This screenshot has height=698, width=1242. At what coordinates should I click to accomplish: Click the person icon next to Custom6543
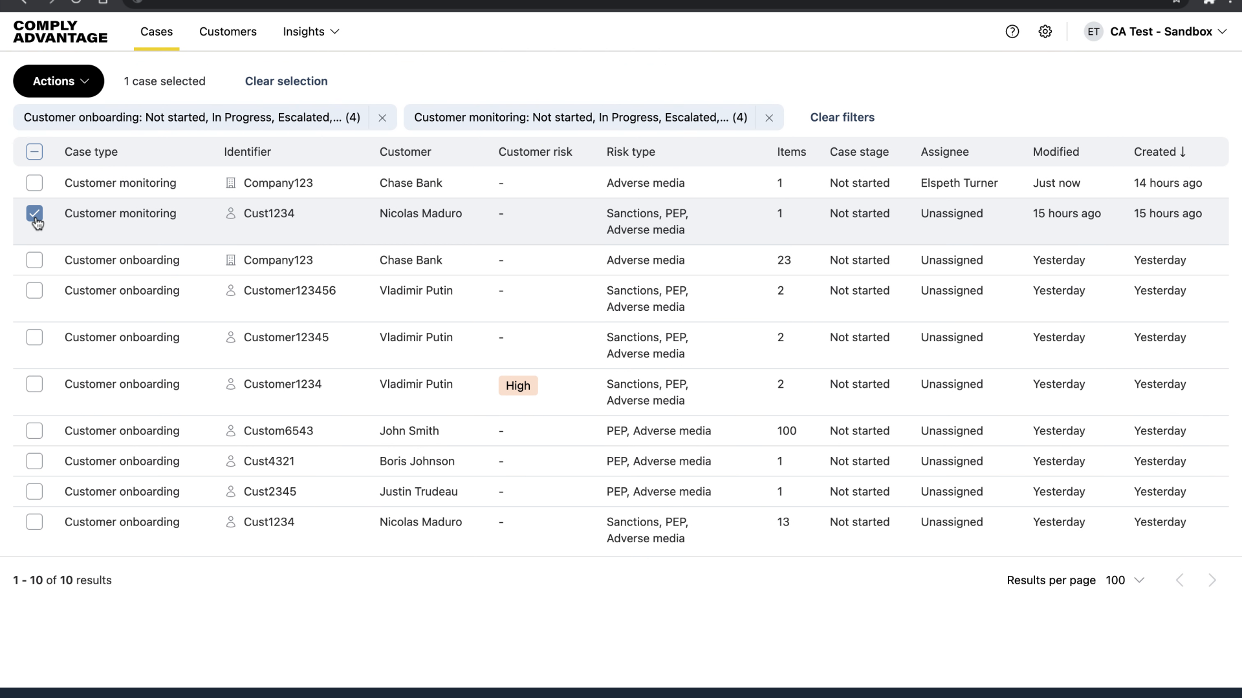click(231, 430)
